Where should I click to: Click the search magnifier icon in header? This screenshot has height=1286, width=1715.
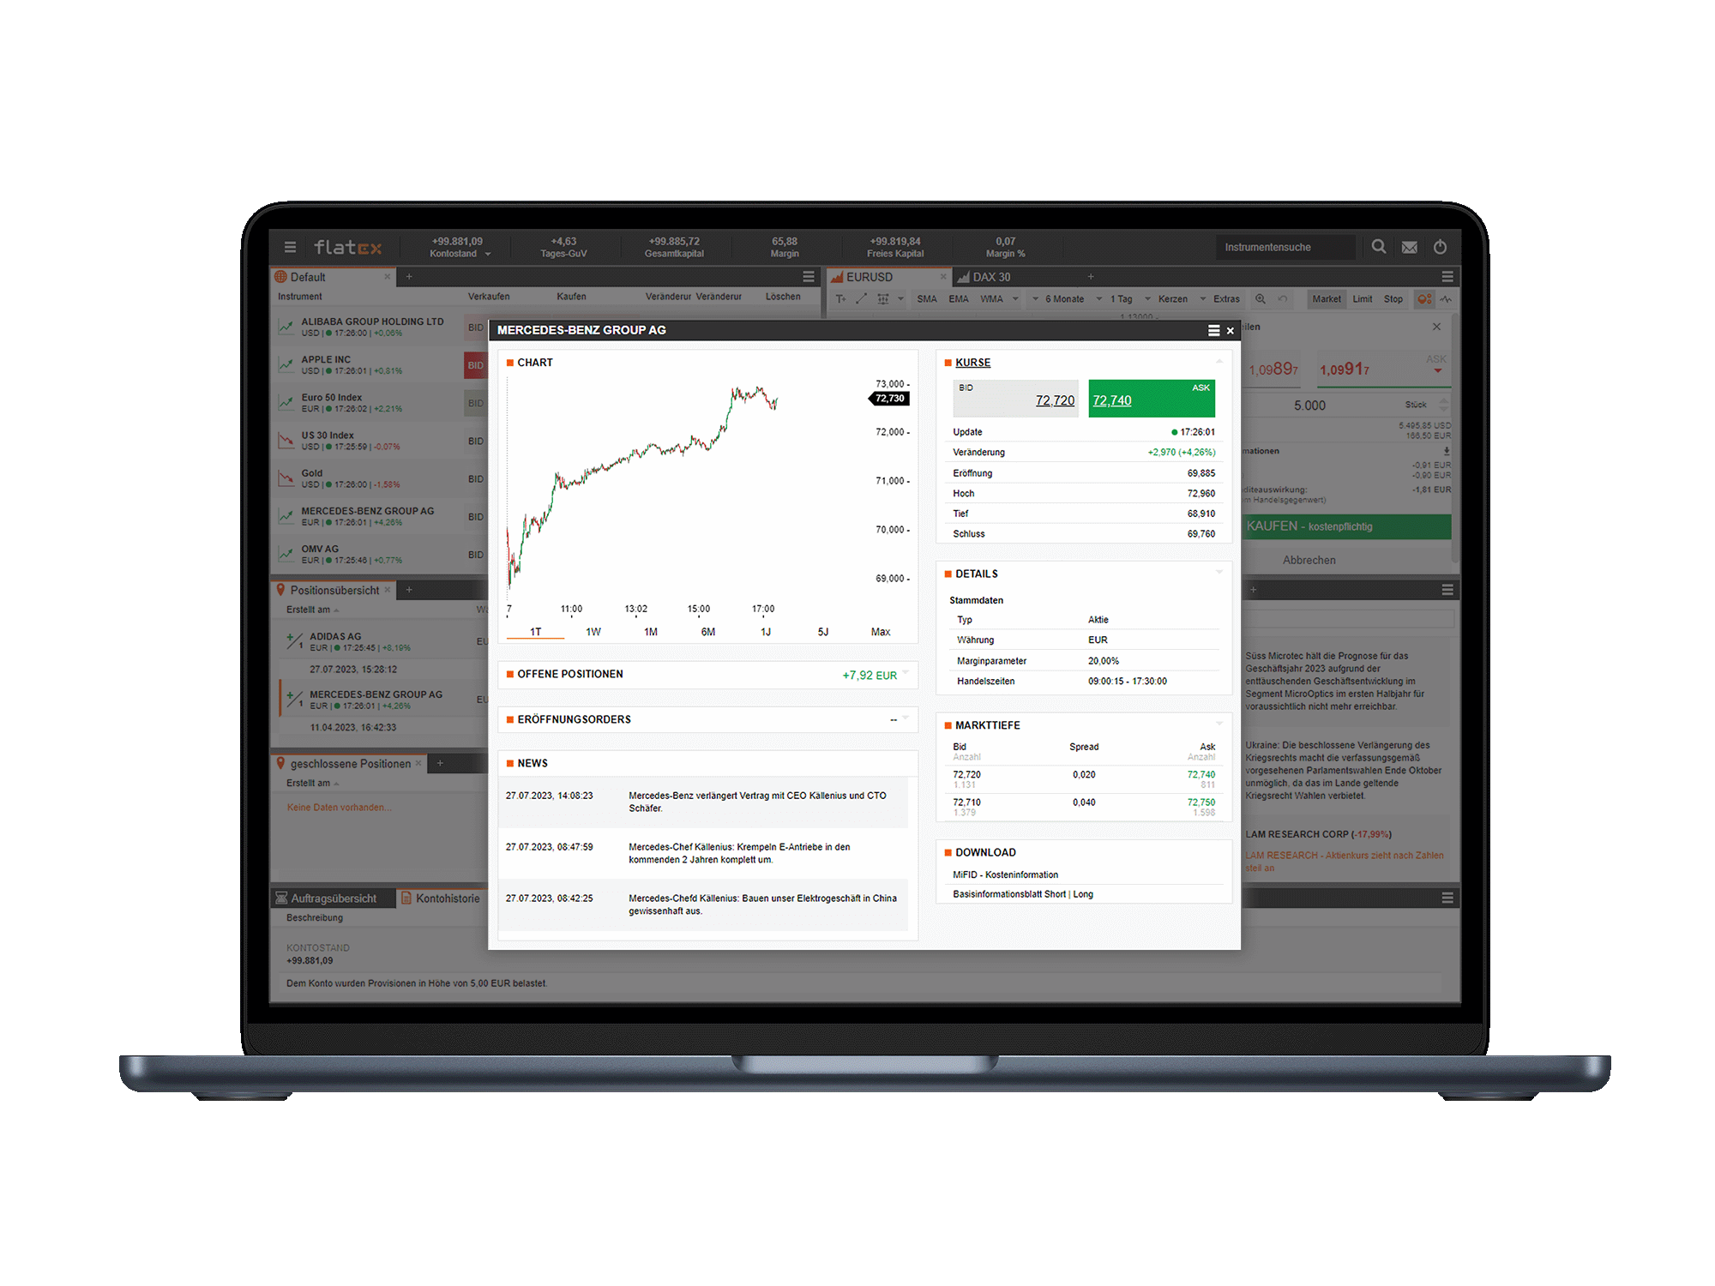tap(1378, 247)
